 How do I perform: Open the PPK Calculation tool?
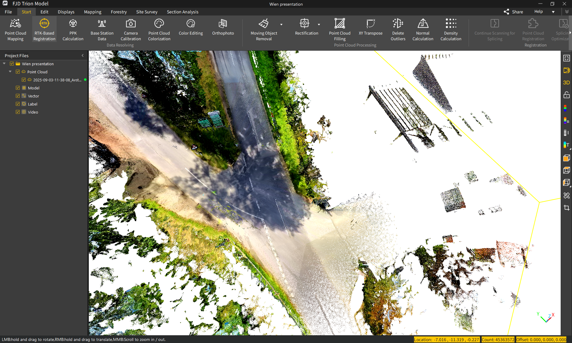click(x=73, y=29)
